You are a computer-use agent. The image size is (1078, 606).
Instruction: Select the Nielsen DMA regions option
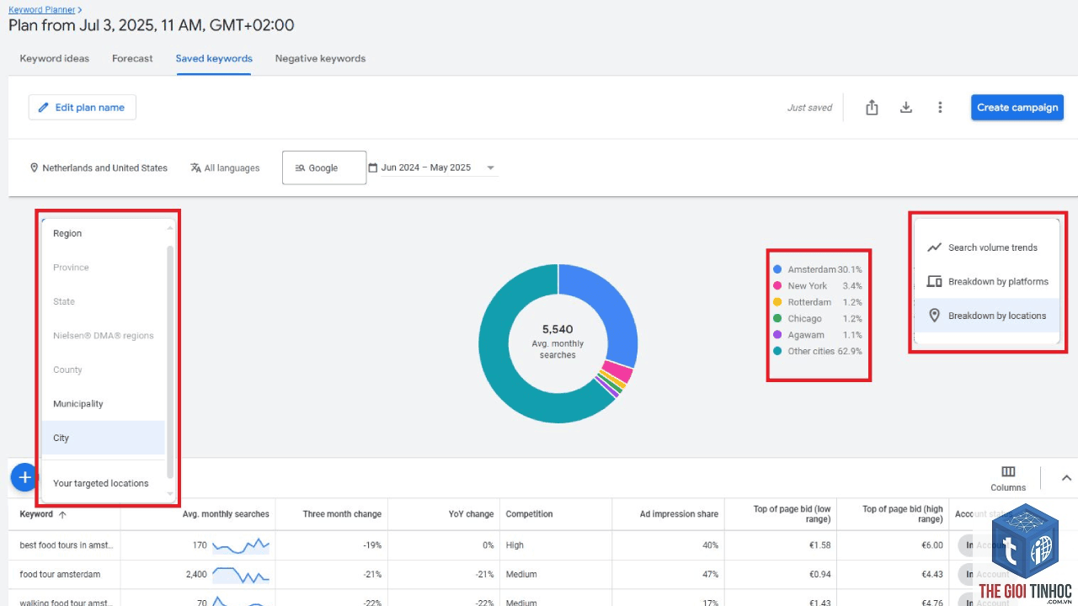(103, 336)
